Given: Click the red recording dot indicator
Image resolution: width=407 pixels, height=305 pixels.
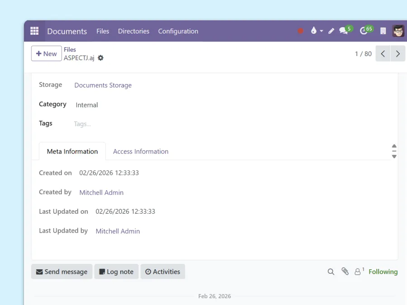Looking at the screenshot, I should 300,31.
